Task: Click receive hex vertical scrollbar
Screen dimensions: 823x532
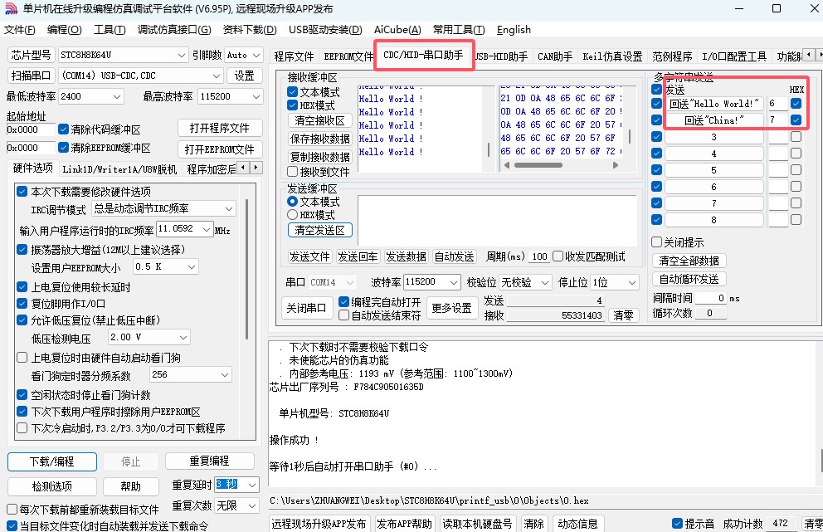Action: click(630, 135)
